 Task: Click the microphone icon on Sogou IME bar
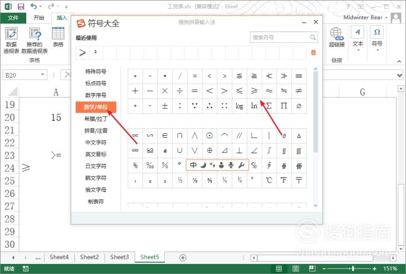click(231, 165)
